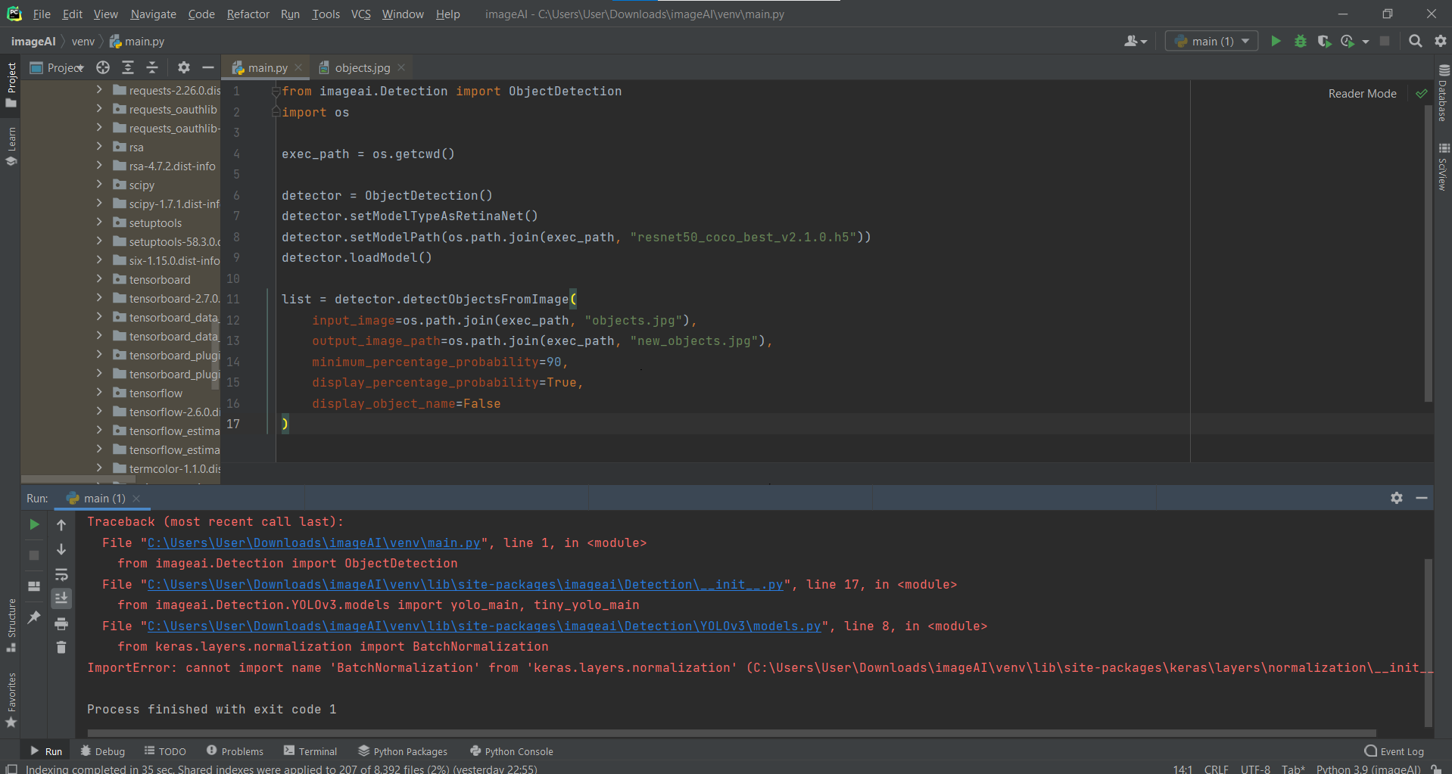Toggle soft-wrap in Run console
The image size is (1452, 774).
click(61, 574)
